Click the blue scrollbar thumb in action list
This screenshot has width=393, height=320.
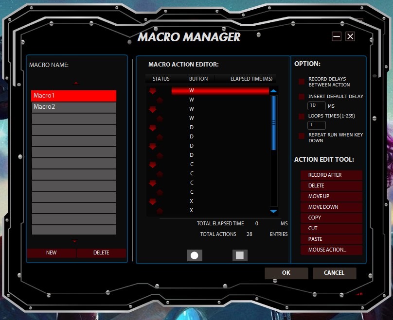tap(274, 123)
